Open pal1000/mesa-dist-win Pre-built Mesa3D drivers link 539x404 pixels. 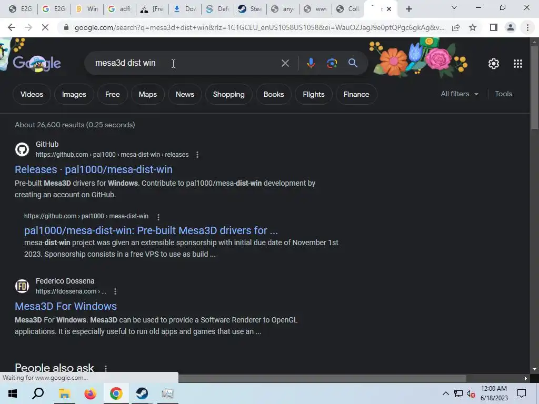tap(151, 230)
